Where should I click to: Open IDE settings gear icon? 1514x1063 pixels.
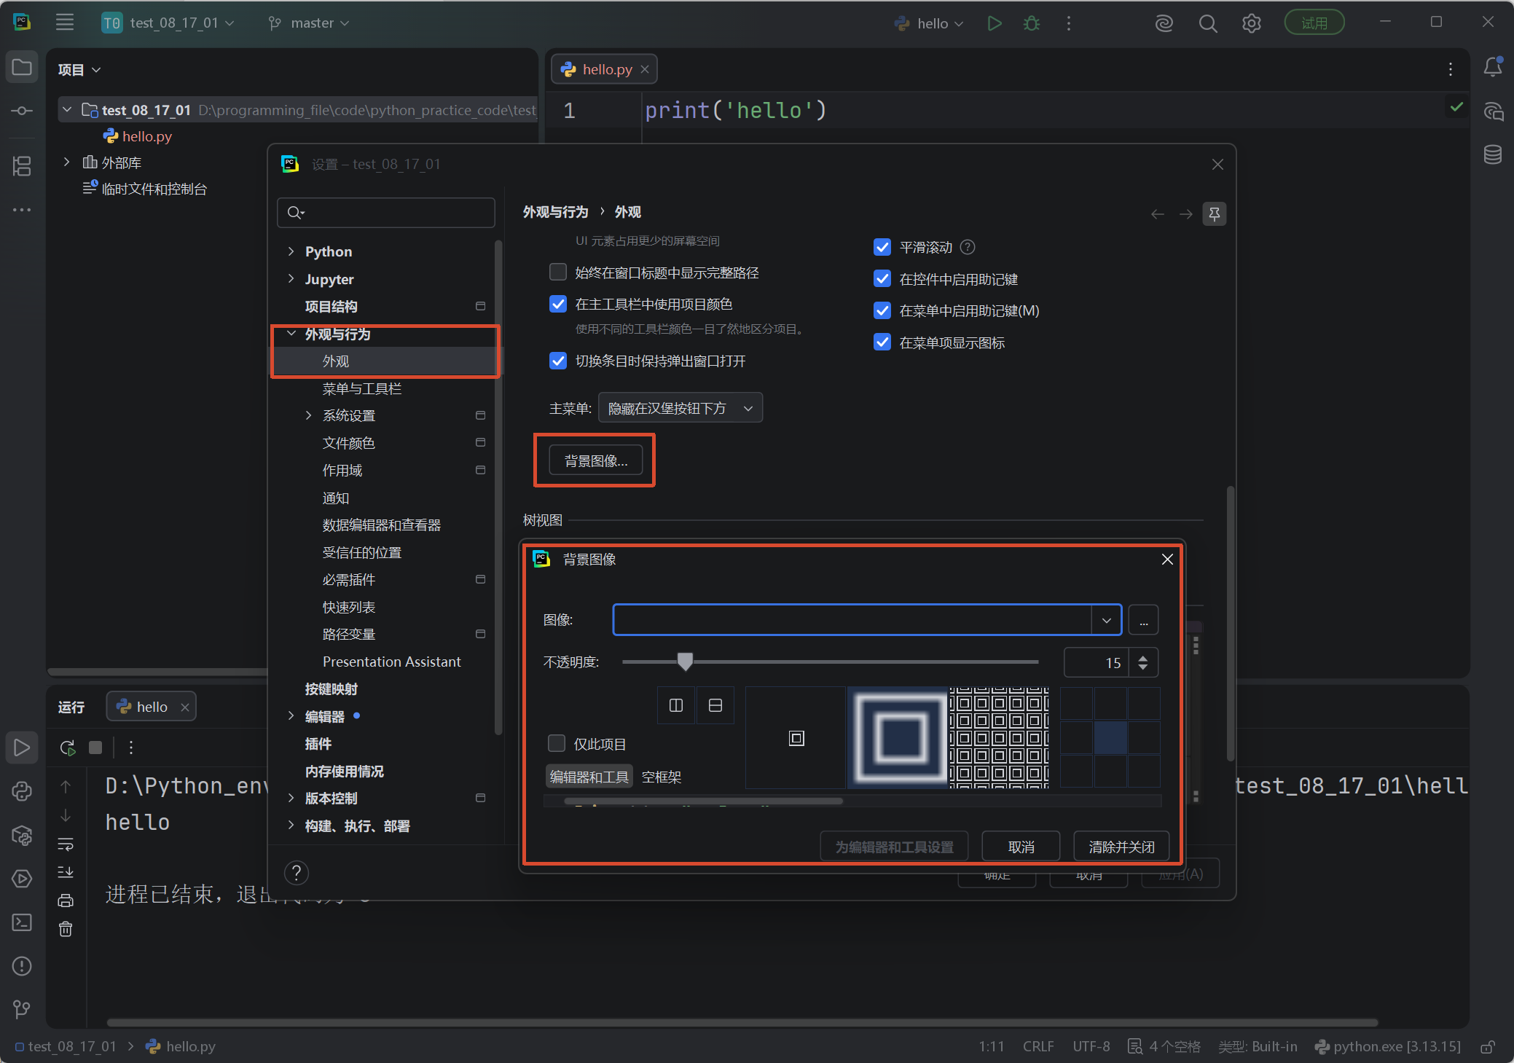tap(1251, 23)
